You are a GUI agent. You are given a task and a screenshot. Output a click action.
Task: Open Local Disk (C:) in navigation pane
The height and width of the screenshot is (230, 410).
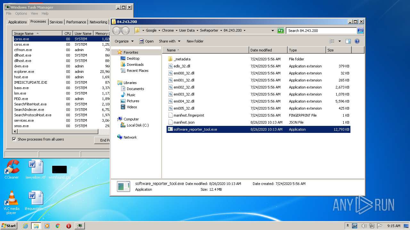135,125
